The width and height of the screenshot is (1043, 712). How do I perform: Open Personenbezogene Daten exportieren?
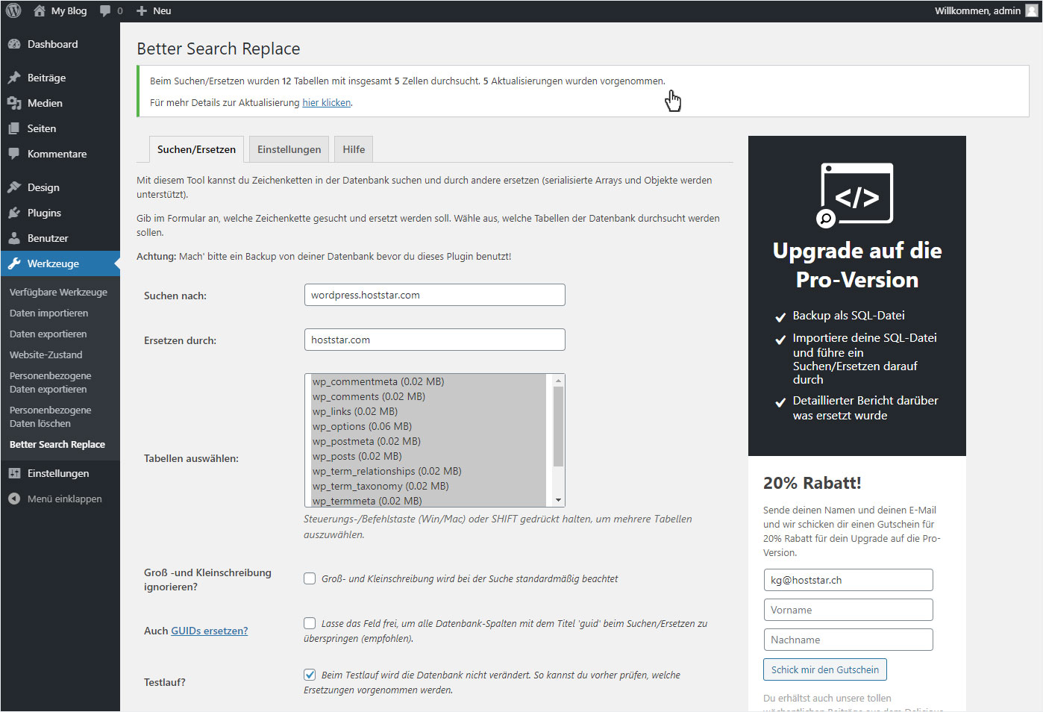[50, 382]
